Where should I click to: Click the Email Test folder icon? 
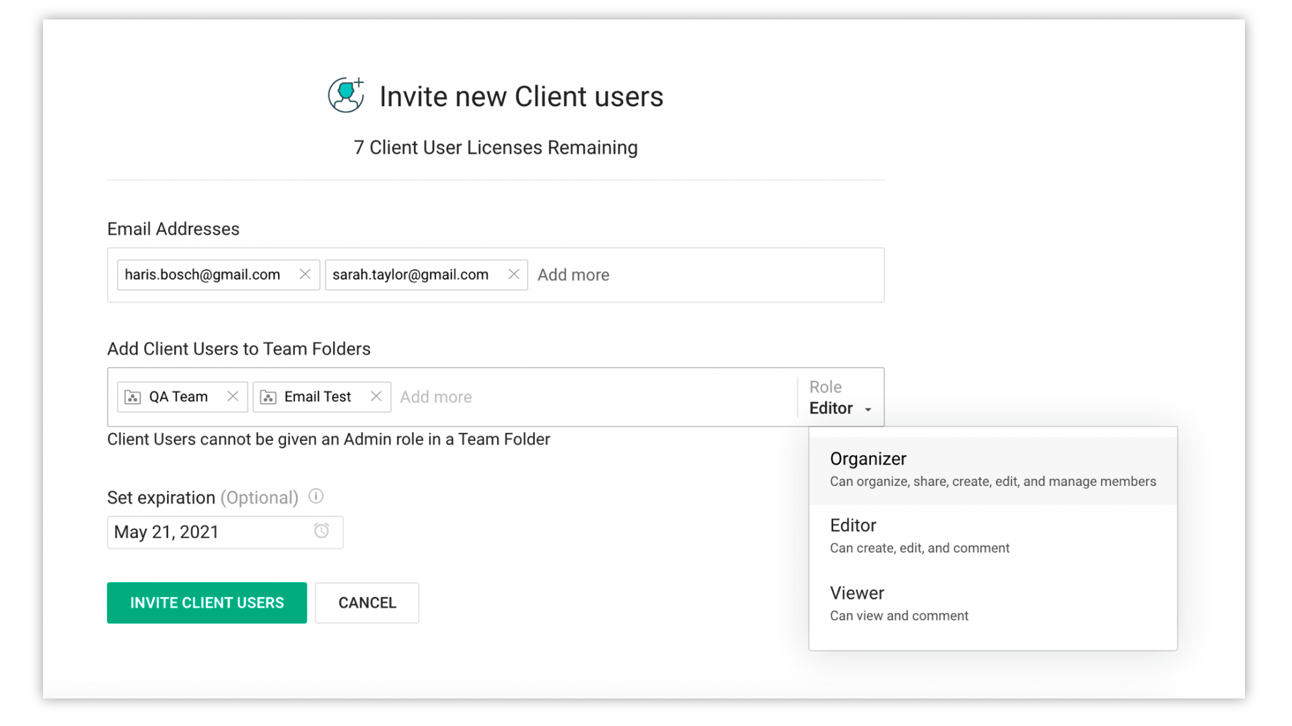pyautogui.click(x=268, y=397)
